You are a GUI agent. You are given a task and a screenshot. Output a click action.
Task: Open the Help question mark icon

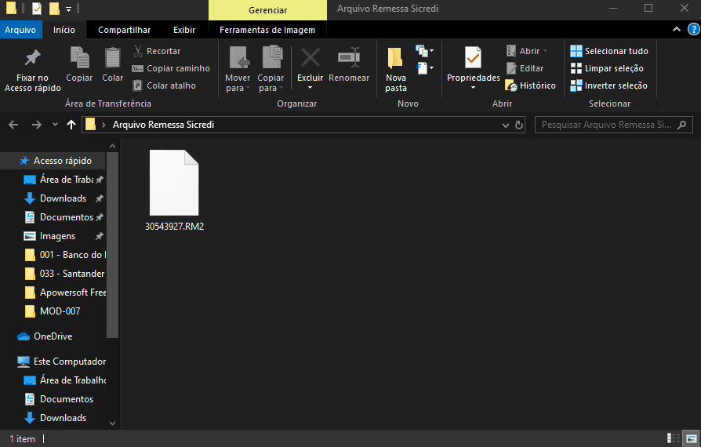pos(693,30)
